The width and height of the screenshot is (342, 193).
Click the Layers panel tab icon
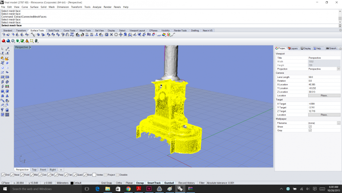[x=290, y=48]
